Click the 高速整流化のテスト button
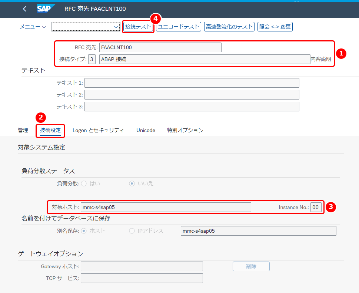Viewport: 359px width, 293px height. (229, 27)
